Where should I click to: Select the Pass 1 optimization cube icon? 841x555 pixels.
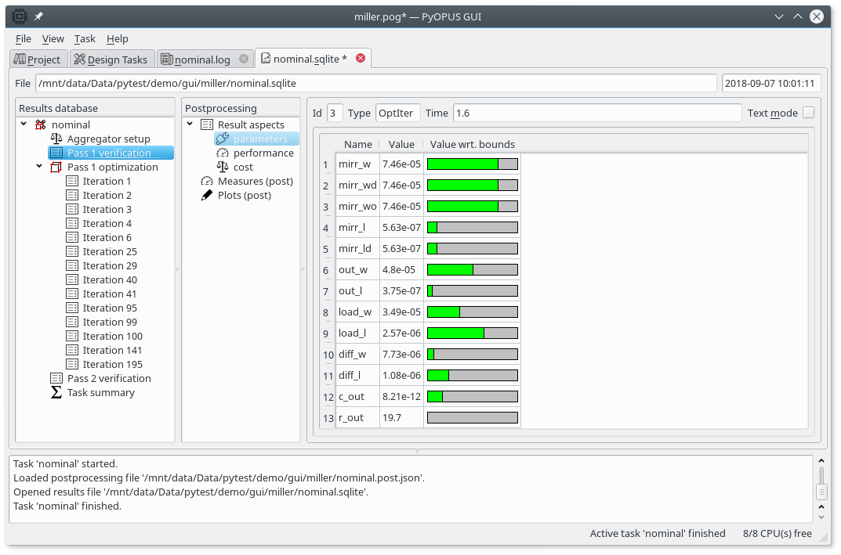(56, 167)
